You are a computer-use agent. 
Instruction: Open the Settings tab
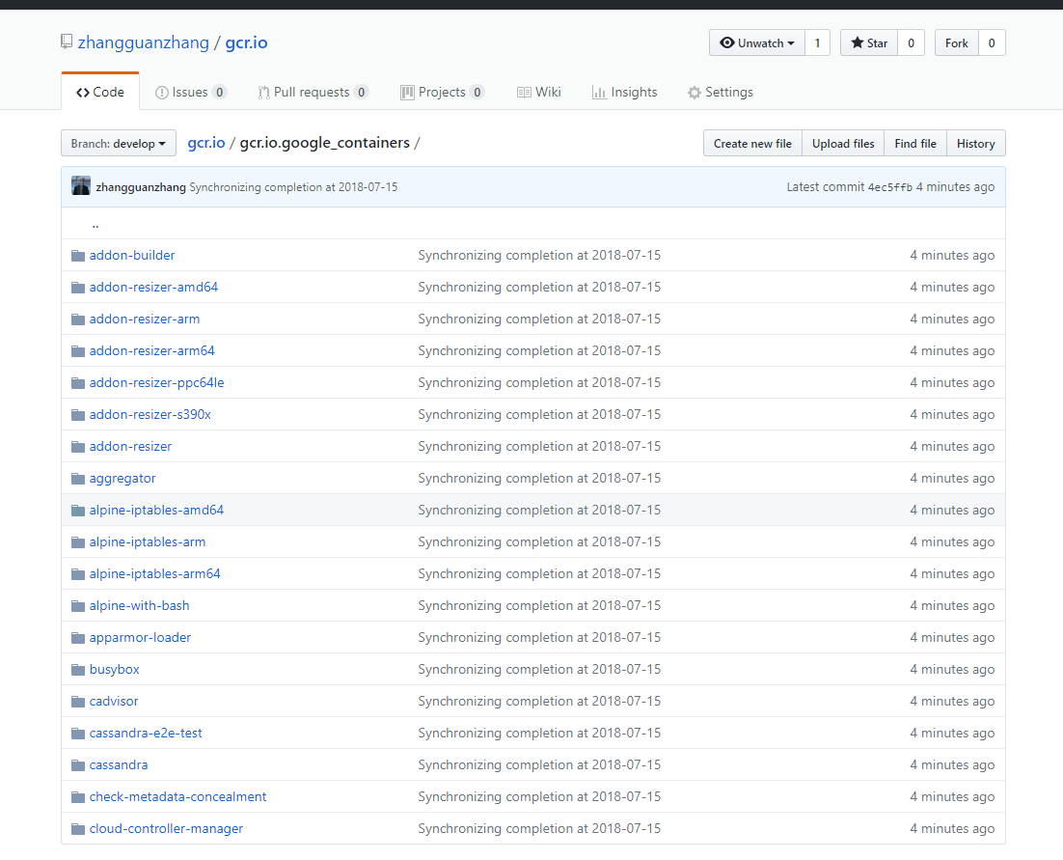pyautogui.click(x=720, y=93)
